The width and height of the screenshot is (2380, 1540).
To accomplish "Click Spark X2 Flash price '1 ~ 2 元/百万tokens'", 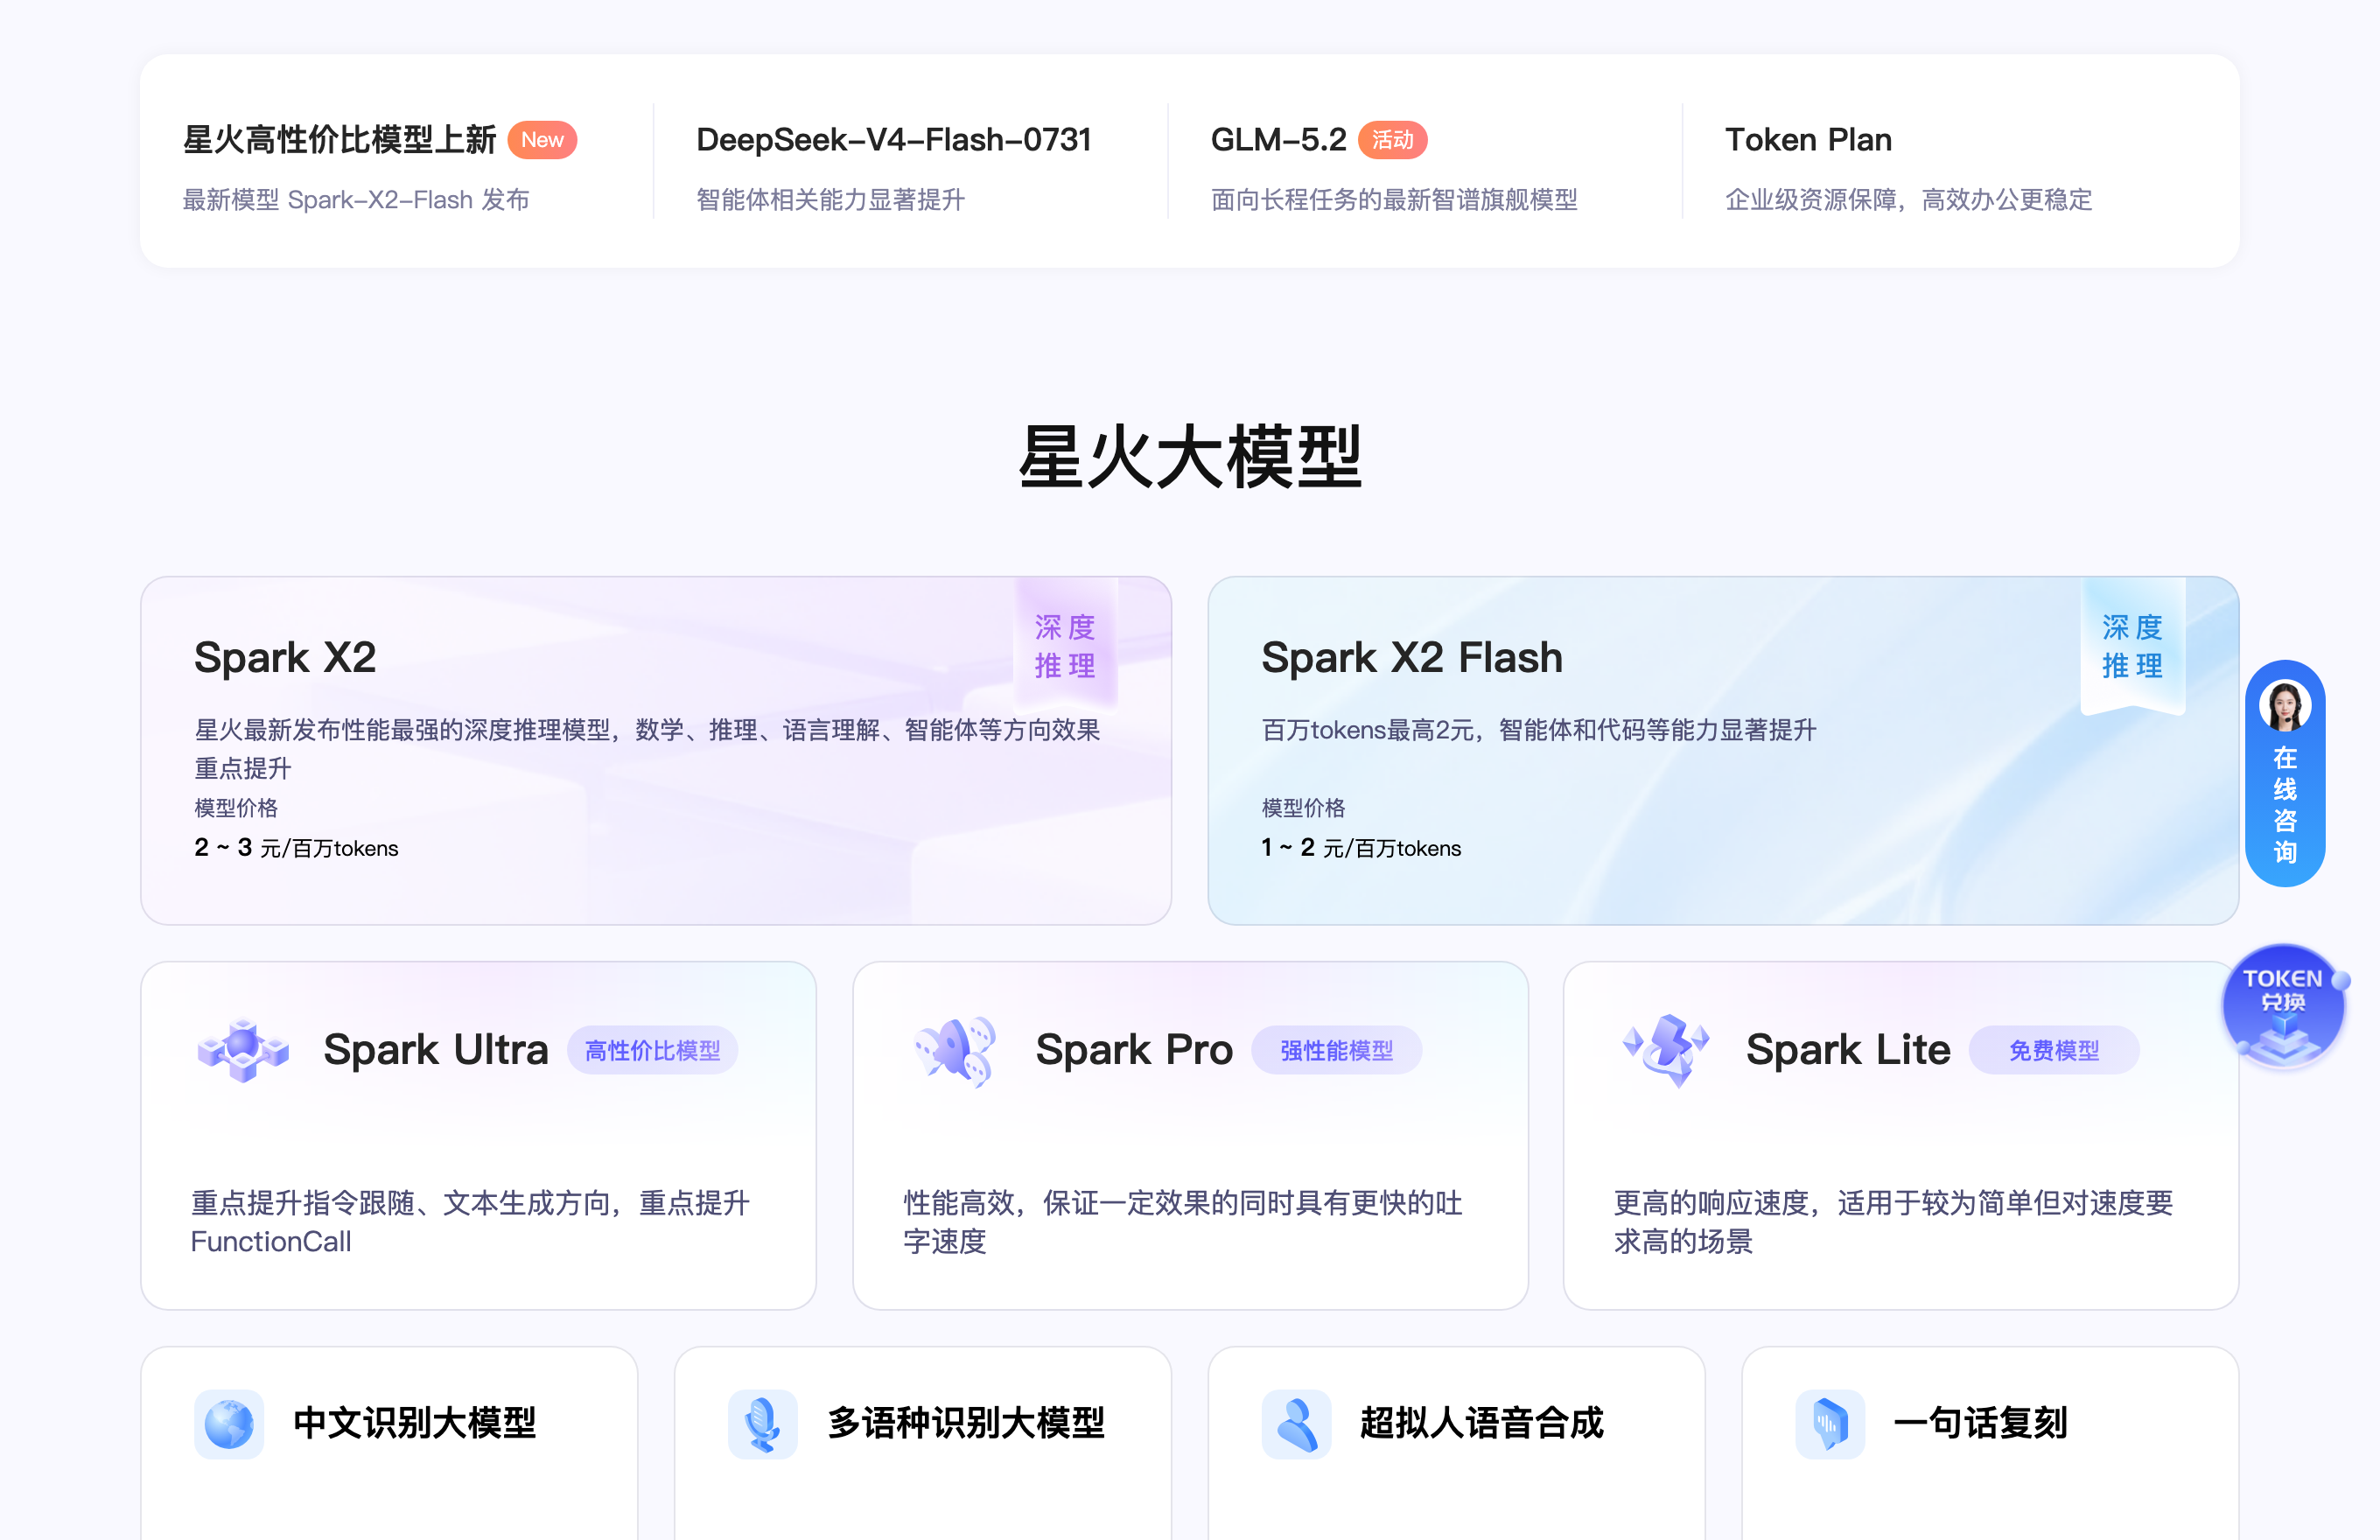I will [x=1361, y=848].
